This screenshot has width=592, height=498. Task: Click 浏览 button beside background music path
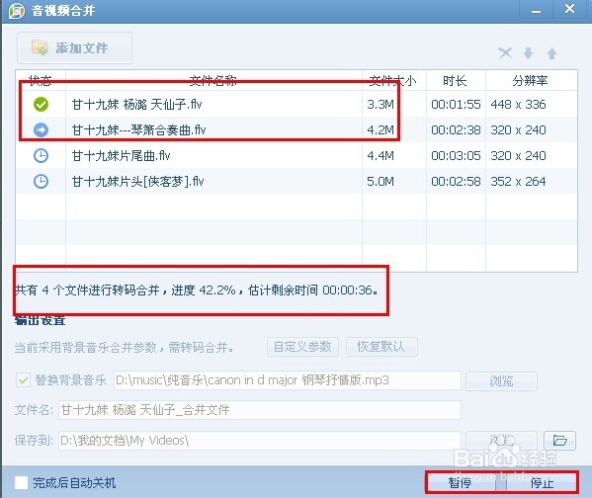pyautogui.click(x=501, y=381)
